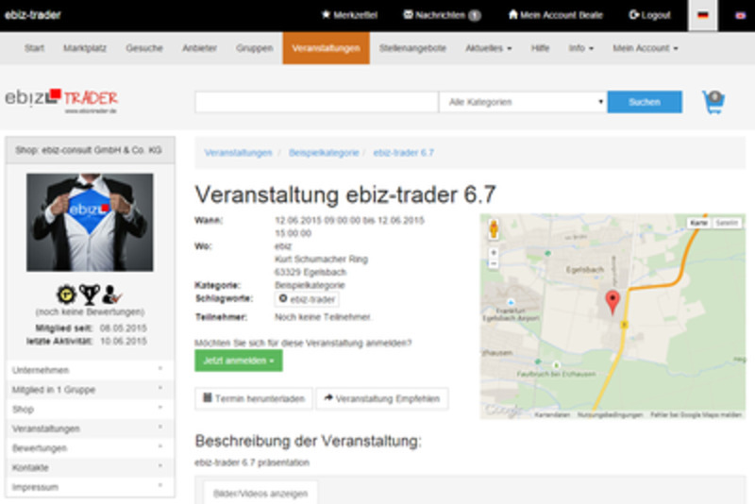Viewport: 755px width, 504px height.
Task: Open Nachrichten messages in top bar
Action: click(x=441, y=15)
